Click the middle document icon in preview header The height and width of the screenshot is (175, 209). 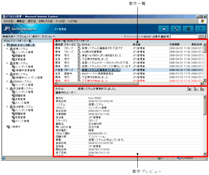[196, 89]
